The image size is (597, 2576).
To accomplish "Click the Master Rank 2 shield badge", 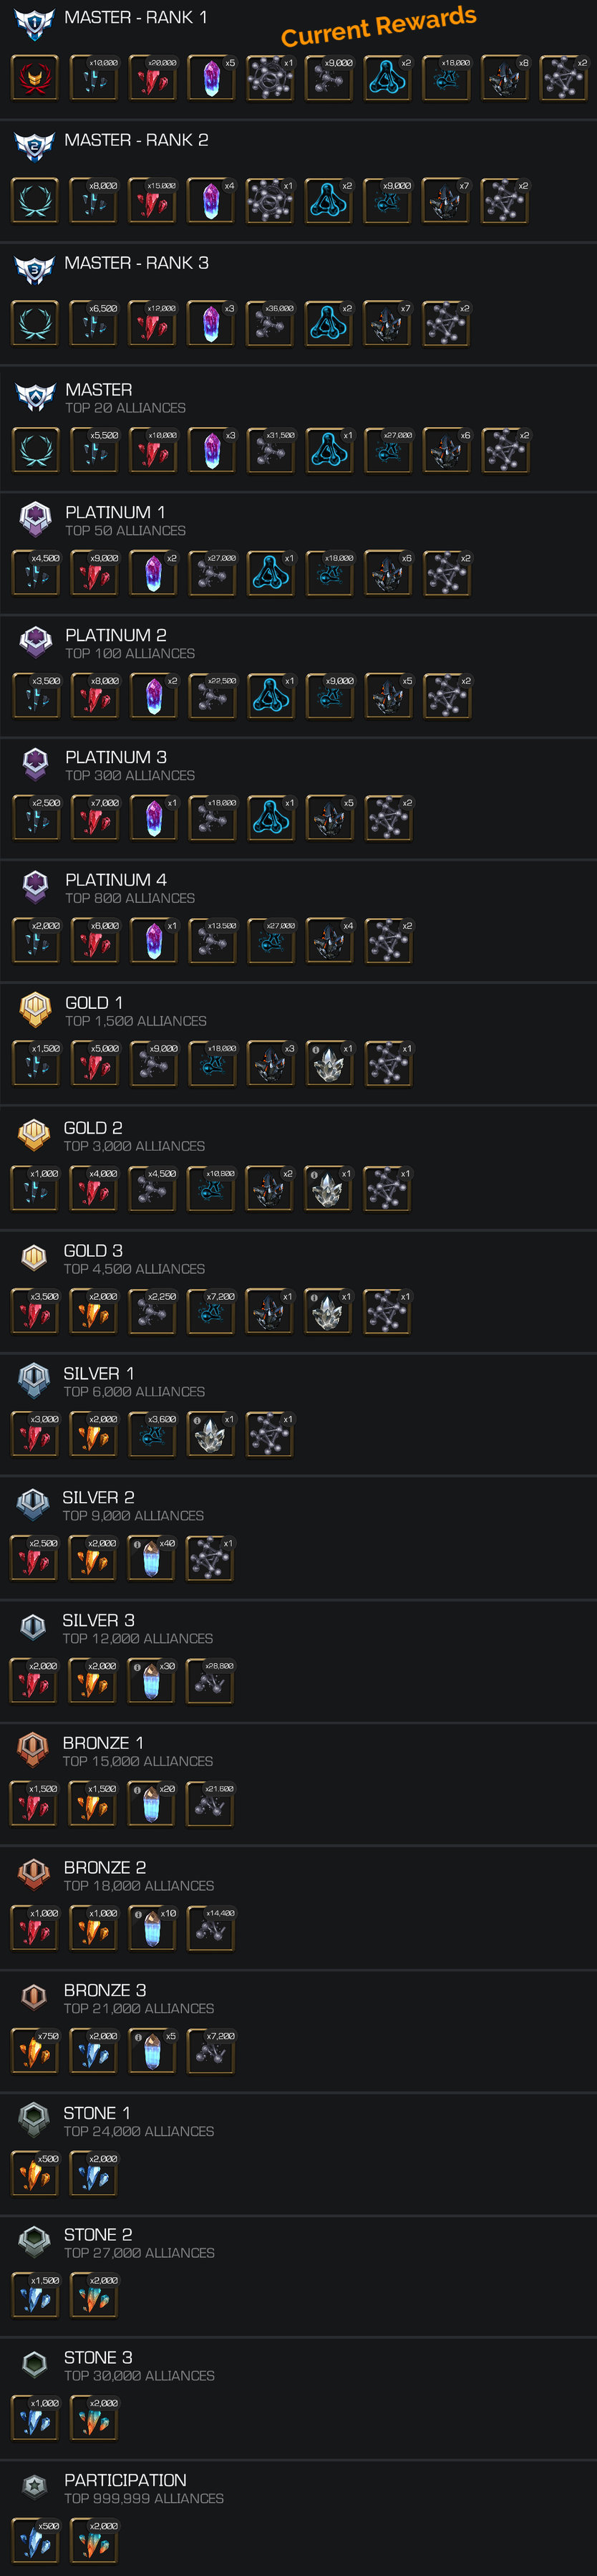I will [35, 146].
